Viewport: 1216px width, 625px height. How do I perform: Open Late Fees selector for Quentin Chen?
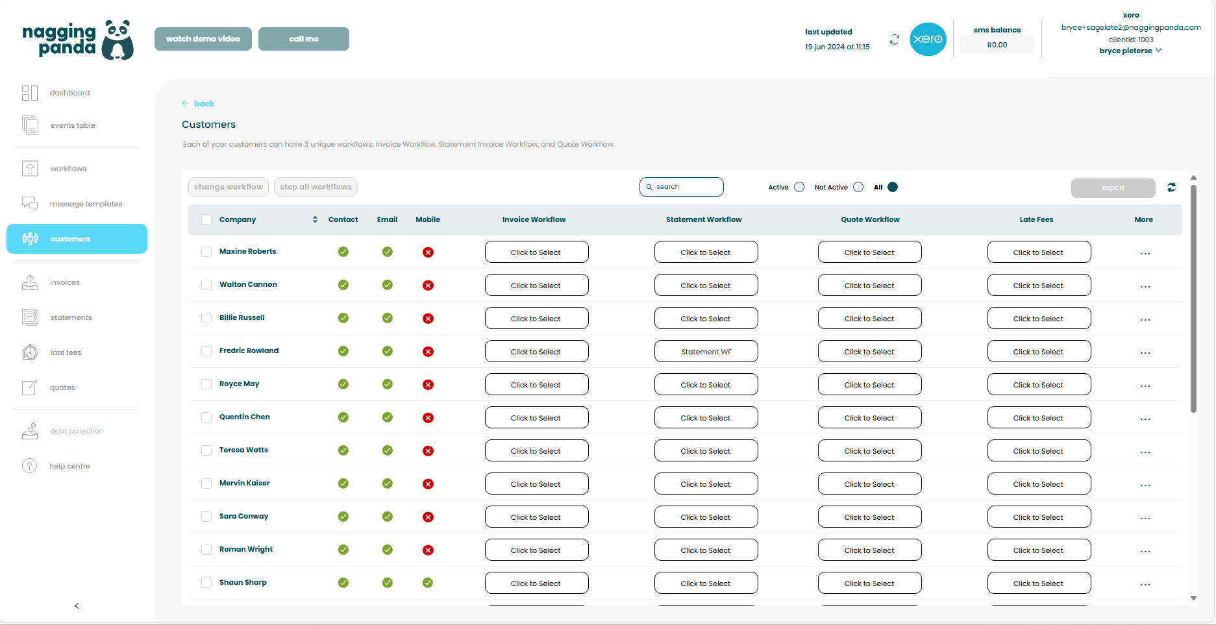[x=1039, y=417]
